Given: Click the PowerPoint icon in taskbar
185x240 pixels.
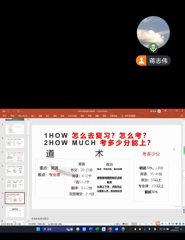Looking at the screenshot, I should (x=110, y=229).
